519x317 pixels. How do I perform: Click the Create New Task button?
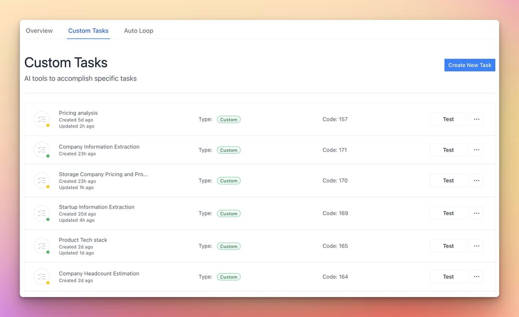(470, 65)
